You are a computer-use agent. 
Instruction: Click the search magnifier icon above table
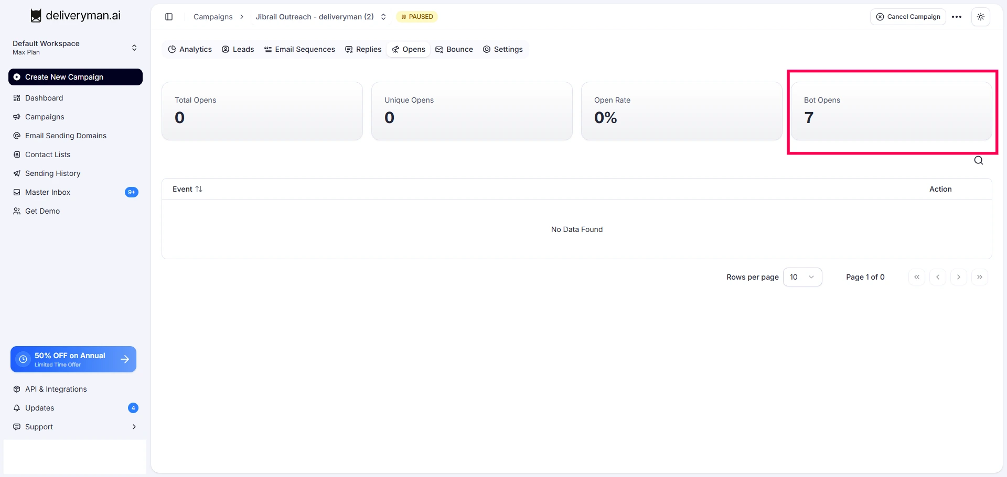pyautogui.click(x=979, y=160)
